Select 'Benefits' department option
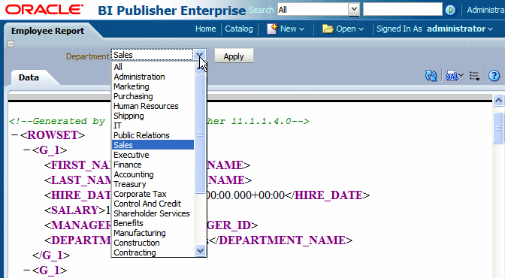The height and width of the screenshot is (278, 505). (x=153, y=223)
